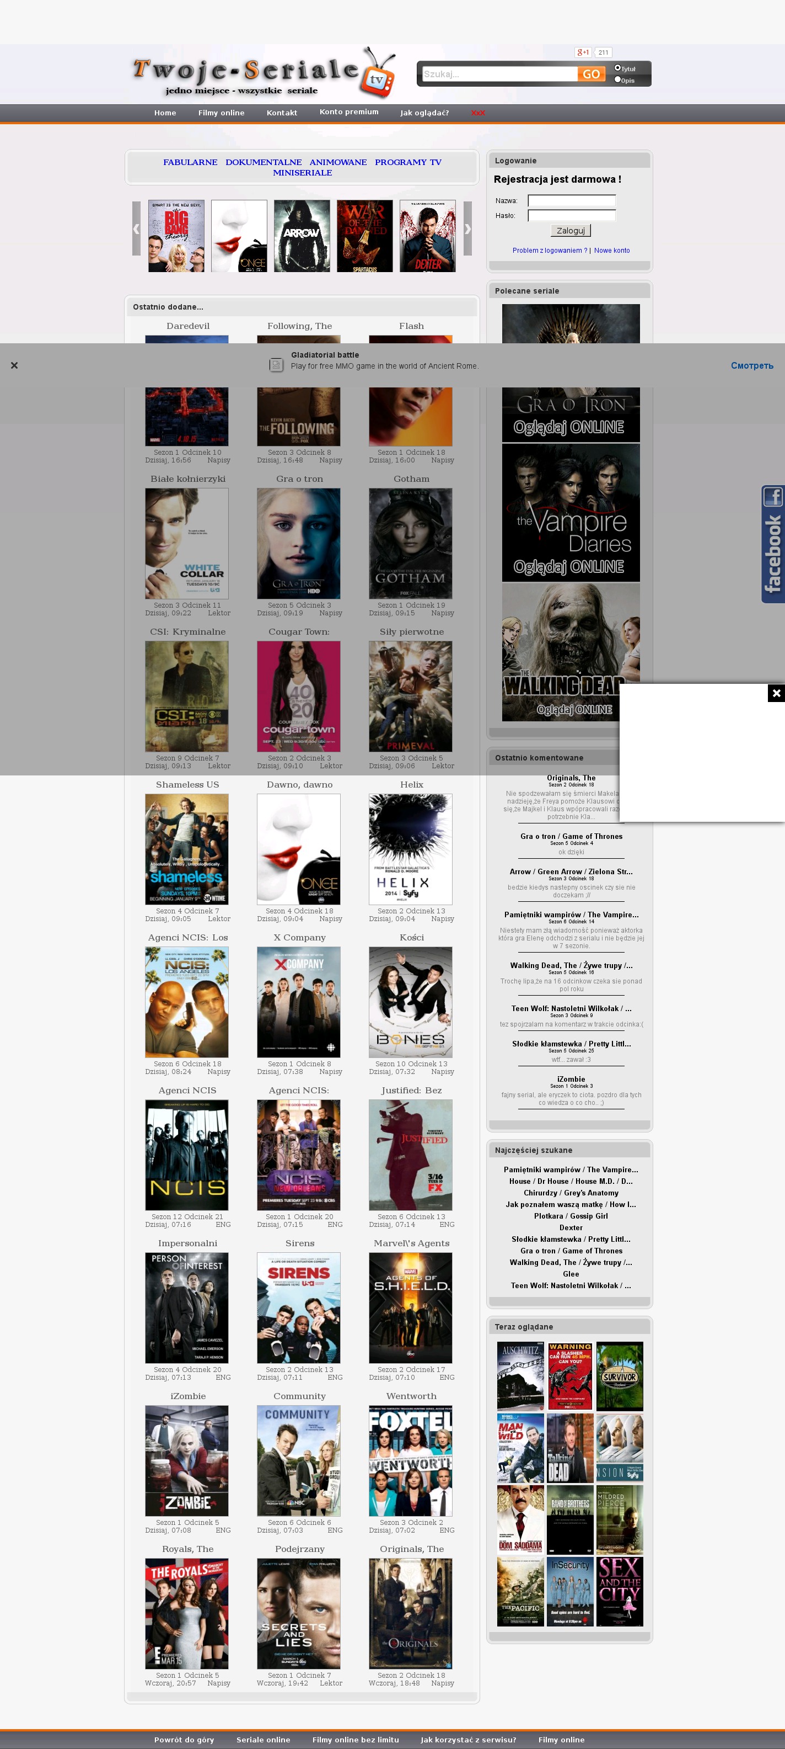Open Konto premium menu item

click(349, 112)
